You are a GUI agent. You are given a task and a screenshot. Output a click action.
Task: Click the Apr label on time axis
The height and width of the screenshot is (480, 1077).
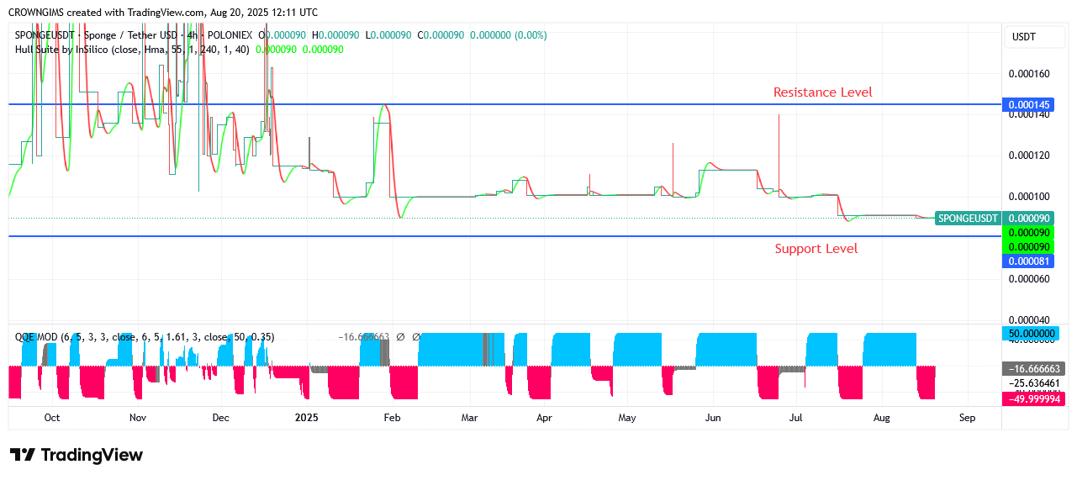544,418
